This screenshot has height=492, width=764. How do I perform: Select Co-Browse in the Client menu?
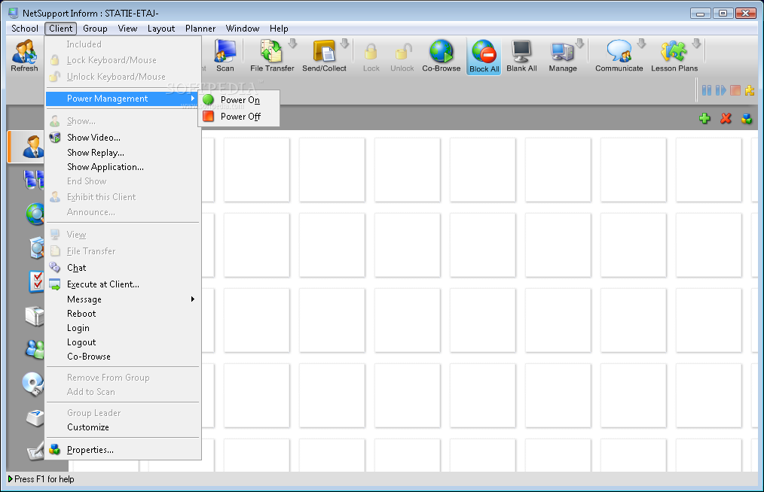pyautogui.click(x=123, y=357)
